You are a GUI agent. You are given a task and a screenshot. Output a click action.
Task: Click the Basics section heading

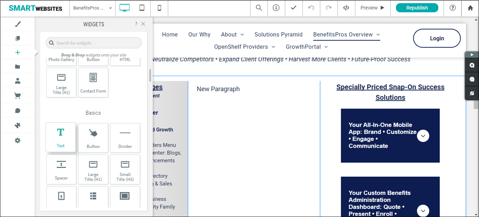coord(93,113)
